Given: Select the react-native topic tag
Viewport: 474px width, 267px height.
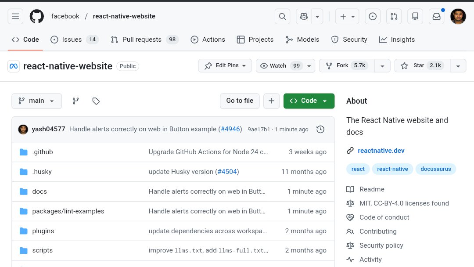Looking at the screenshot, I should click(x=392, y=169).
